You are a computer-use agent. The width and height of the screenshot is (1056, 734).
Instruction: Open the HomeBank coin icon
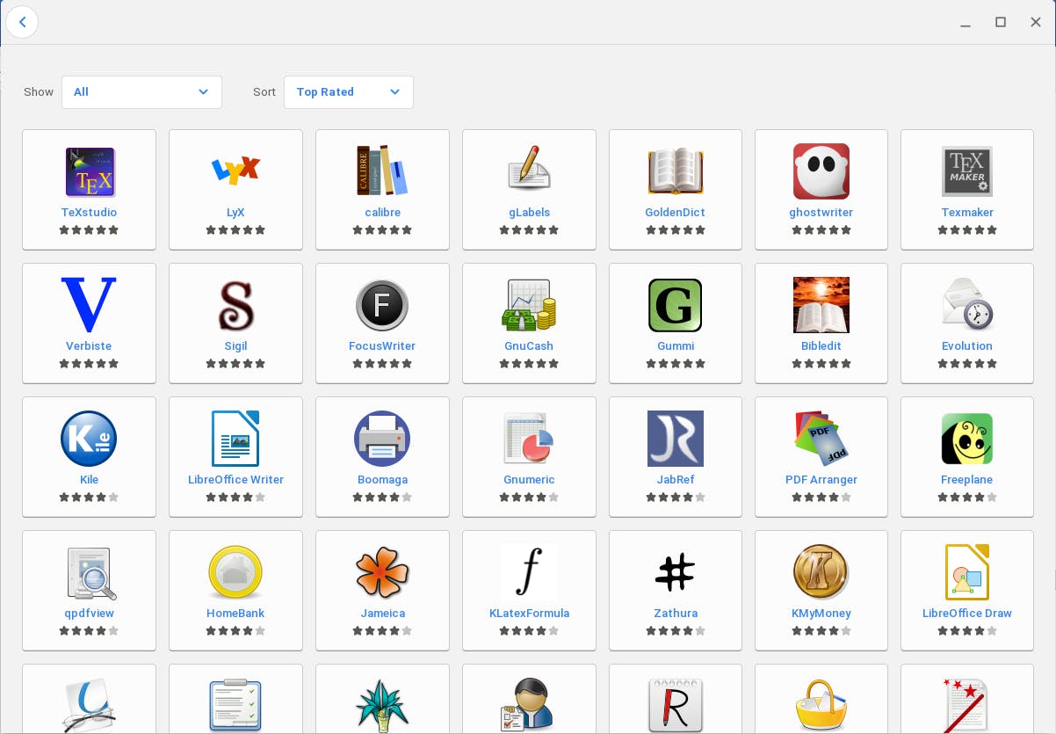[235, 572]
